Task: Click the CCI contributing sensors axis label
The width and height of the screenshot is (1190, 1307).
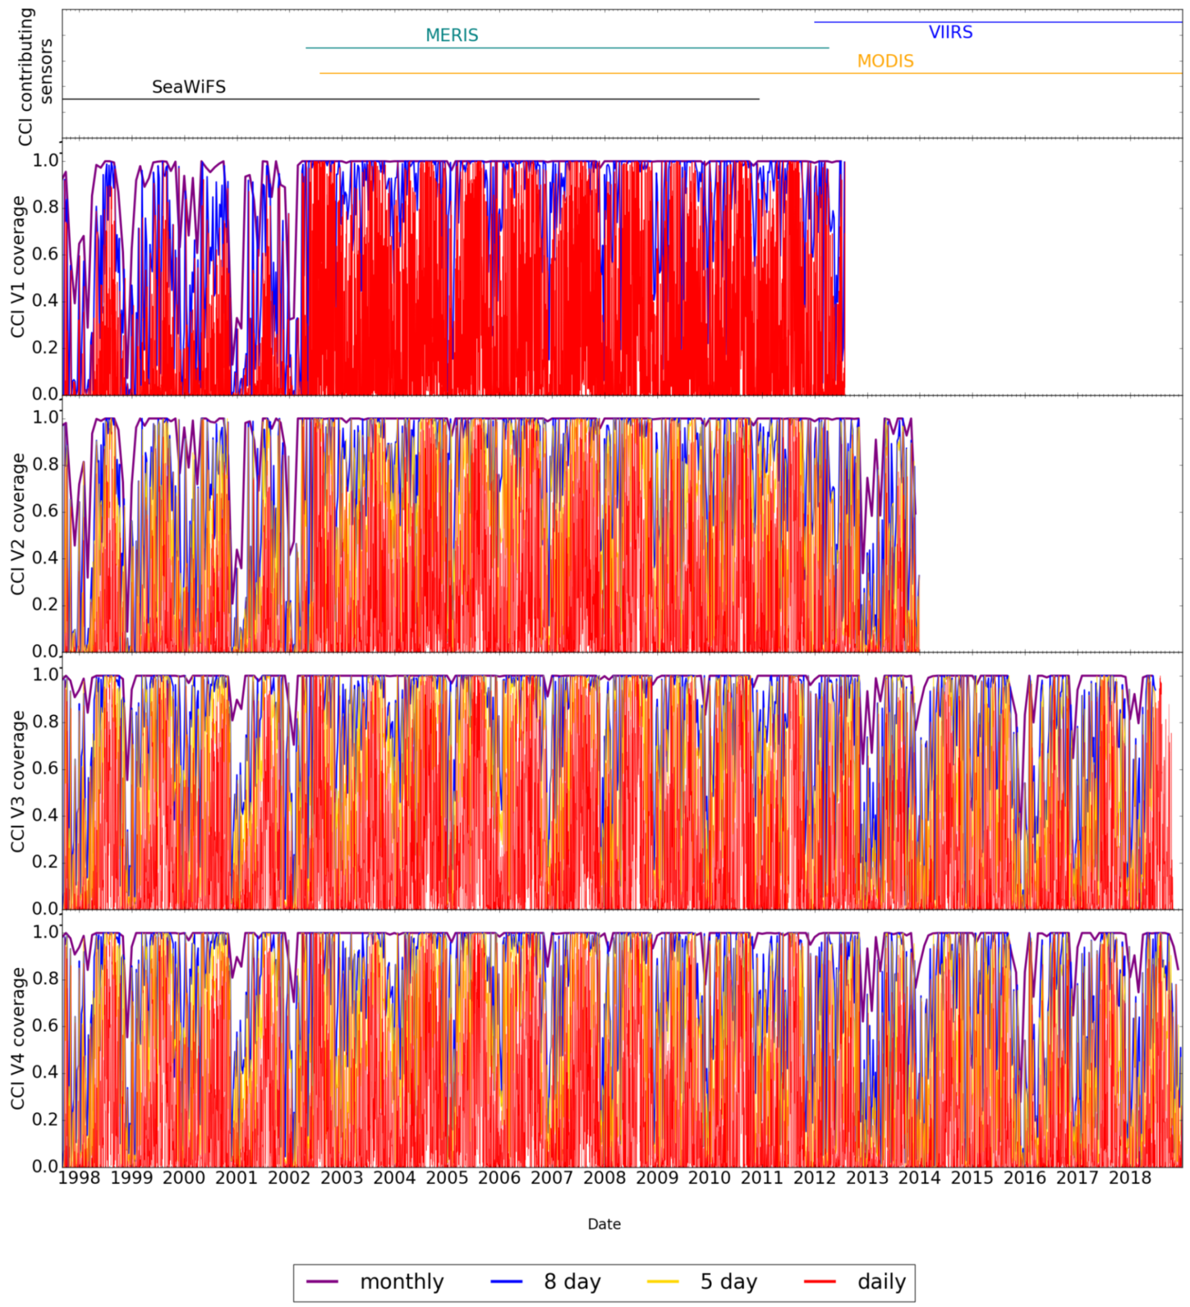Action: click(x=35, y=76)
